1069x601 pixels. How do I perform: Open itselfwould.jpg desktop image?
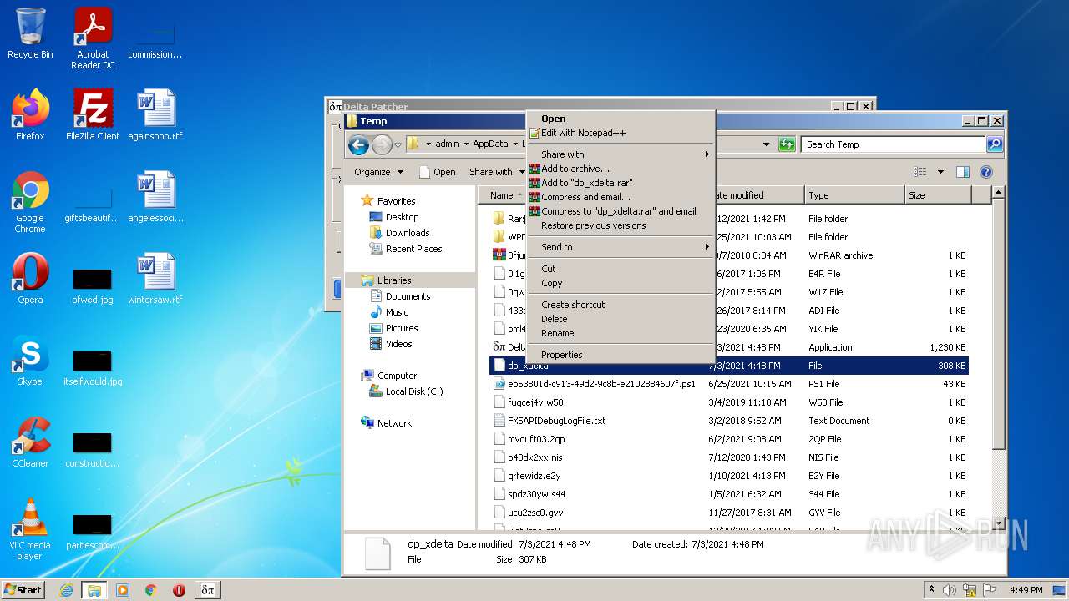(x=93, y=368)
